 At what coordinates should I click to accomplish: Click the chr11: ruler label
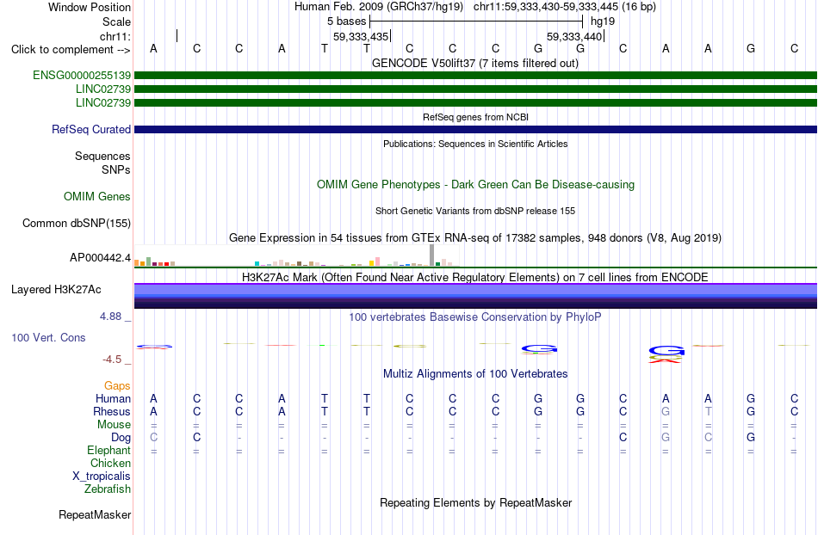pyautogui.click(x=115, y=36)
